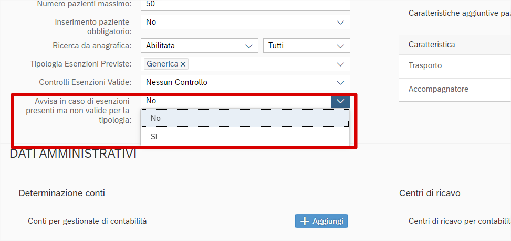Click the Numero pazienti massimo field
Screen dimensions: 511x241
tap(245, 4)
